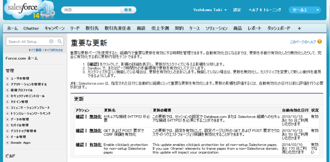Expand Google Apps node
330x162 pixels.
(x=7, y=143)
